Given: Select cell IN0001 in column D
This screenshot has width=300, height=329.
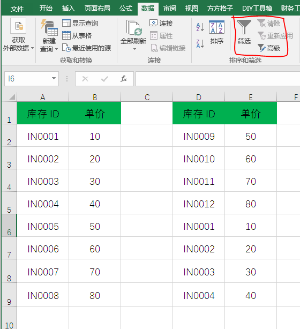Looking at the screenshot, I should [199, 226].
